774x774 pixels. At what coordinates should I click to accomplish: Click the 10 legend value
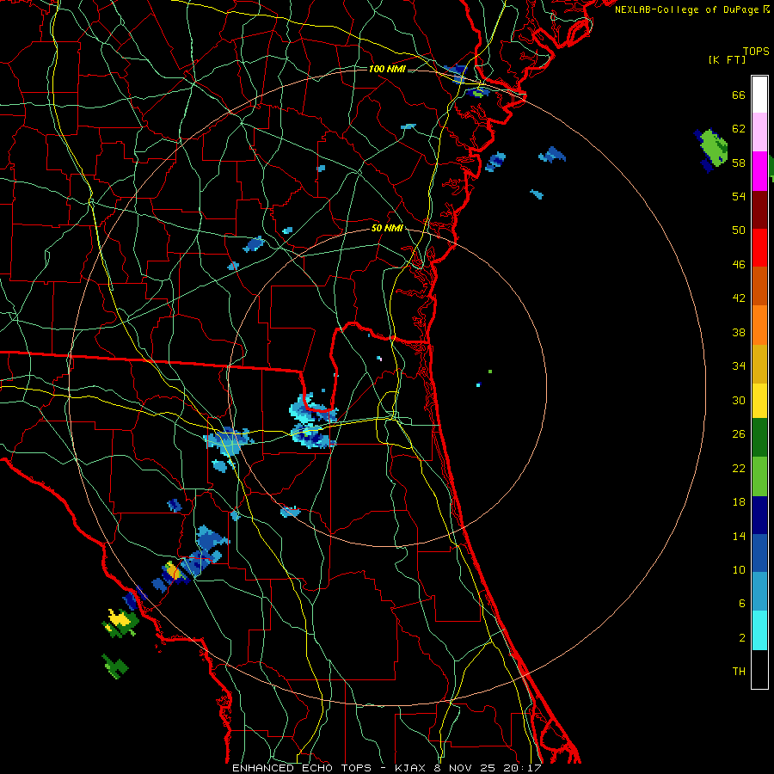coord(739,569)
